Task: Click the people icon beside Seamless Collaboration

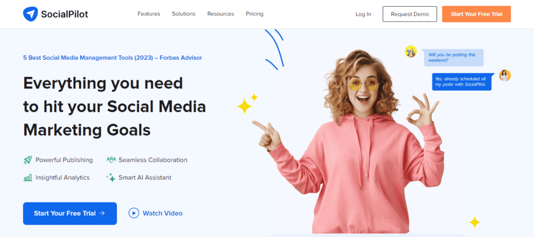Action: 111,160
